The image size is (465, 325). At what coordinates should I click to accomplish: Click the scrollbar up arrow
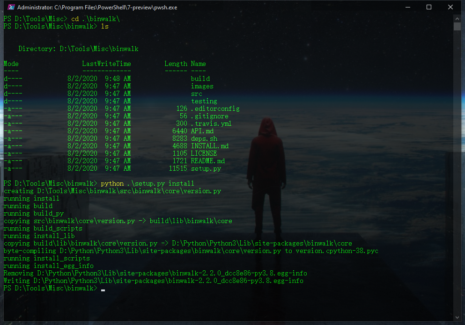(x=458, y=19)
